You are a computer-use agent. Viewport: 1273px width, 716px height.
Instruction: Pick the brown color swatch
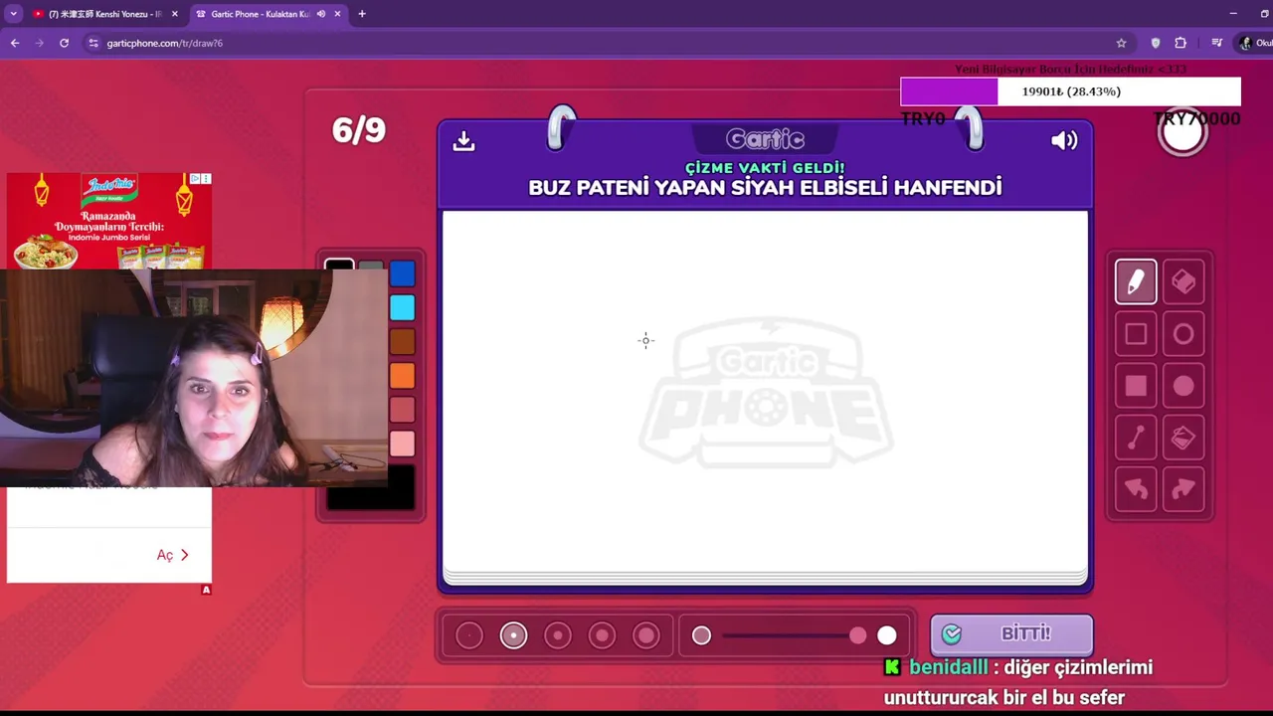(x=402, y=341)
